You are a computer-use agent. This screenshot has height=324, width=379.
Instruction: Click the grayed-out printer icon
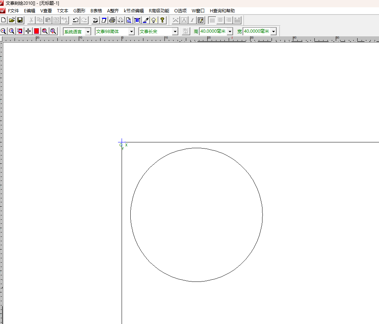click(121, 20)
